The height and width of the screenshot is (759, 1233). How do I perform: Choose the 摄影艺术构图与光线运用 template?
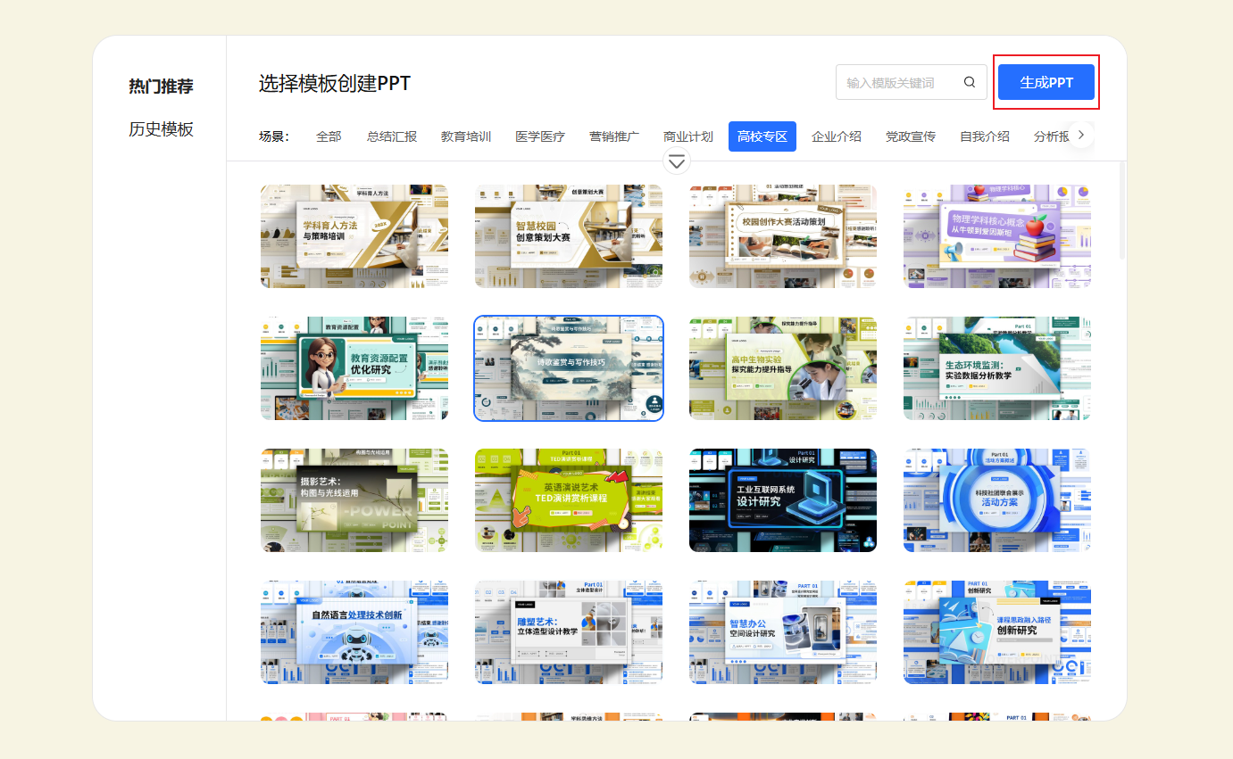click(354, 500)
